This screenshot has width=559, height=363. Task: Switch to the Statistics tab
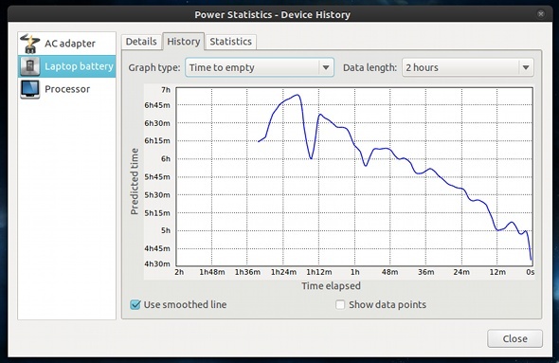pyautogui.click(x=230, y=42)
